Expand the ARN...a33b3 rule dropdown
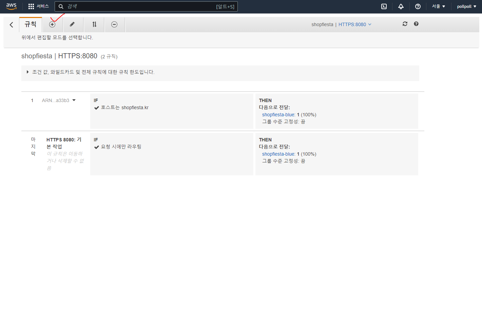 point(59,100)
